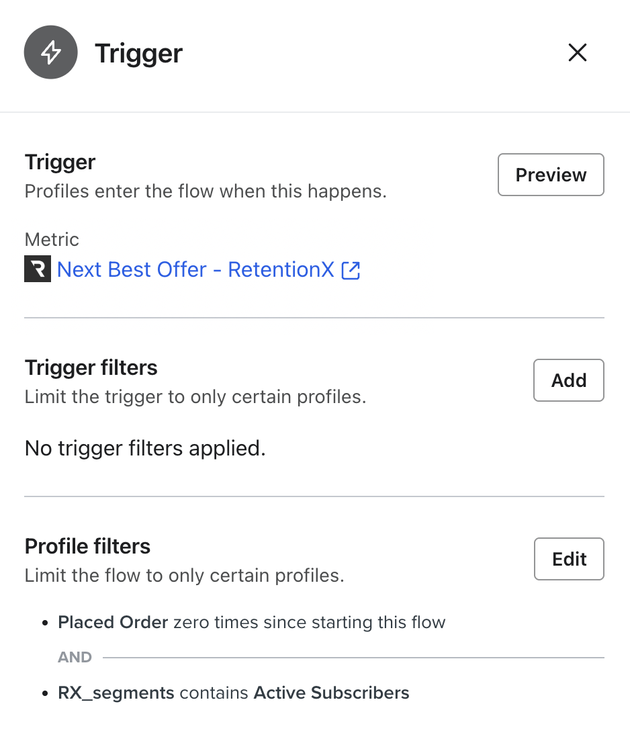Click the Trigger filters section heading
Viewport: 630px width, 743px height.
pos(91,367)
